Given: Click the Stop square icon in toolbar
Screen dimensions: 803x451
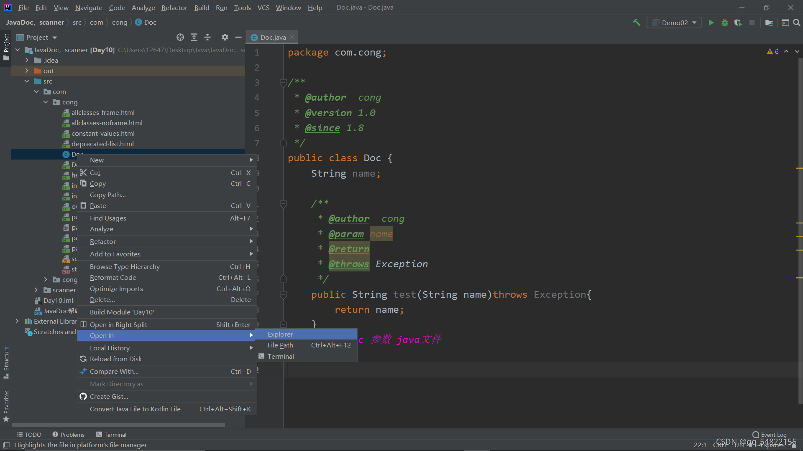Looking at the screenshot, I should coord(752,23).
